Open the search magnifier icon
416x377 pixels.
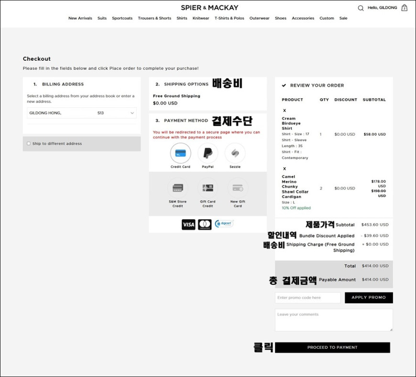point(361,8)
